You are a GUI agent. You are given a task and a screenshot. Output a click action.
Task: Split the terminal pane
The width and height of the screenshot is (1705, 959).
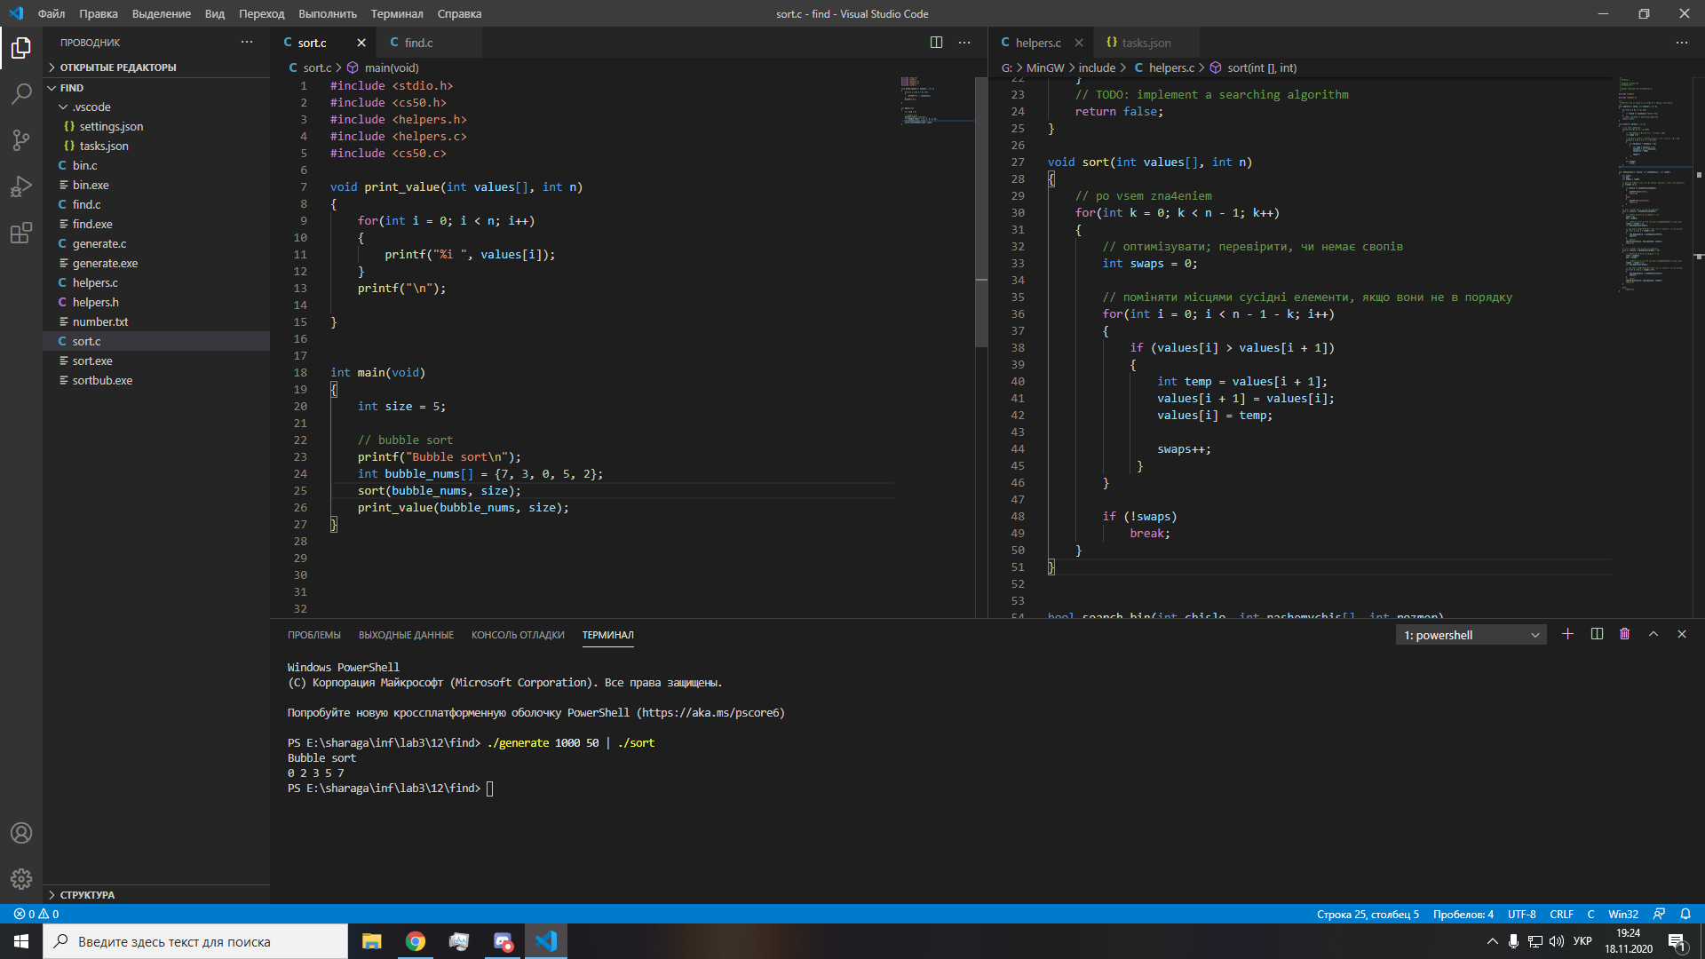coord(1597,634)
